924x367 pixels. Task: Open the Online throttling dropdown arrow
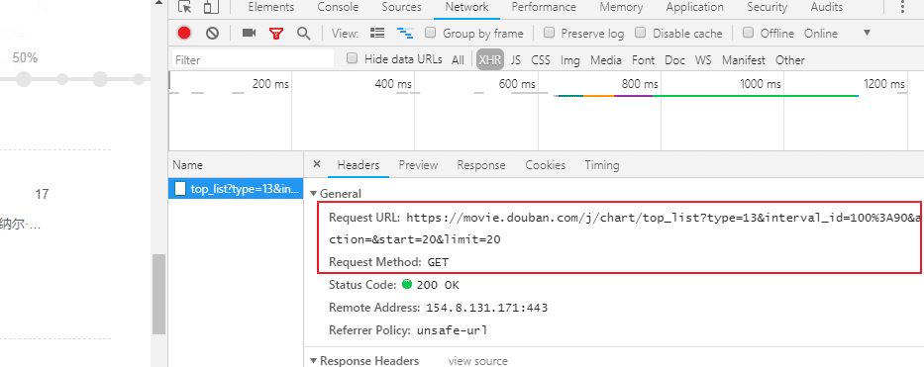point(867,33)
